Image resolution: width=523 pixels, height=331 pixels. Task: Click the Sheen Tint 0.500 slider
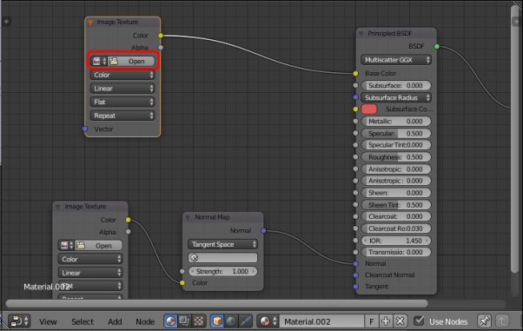point(396,205)
